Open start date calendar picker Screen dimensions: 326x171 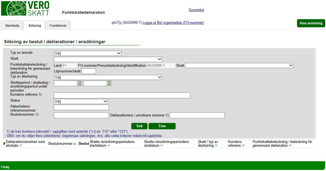[79, 83]
